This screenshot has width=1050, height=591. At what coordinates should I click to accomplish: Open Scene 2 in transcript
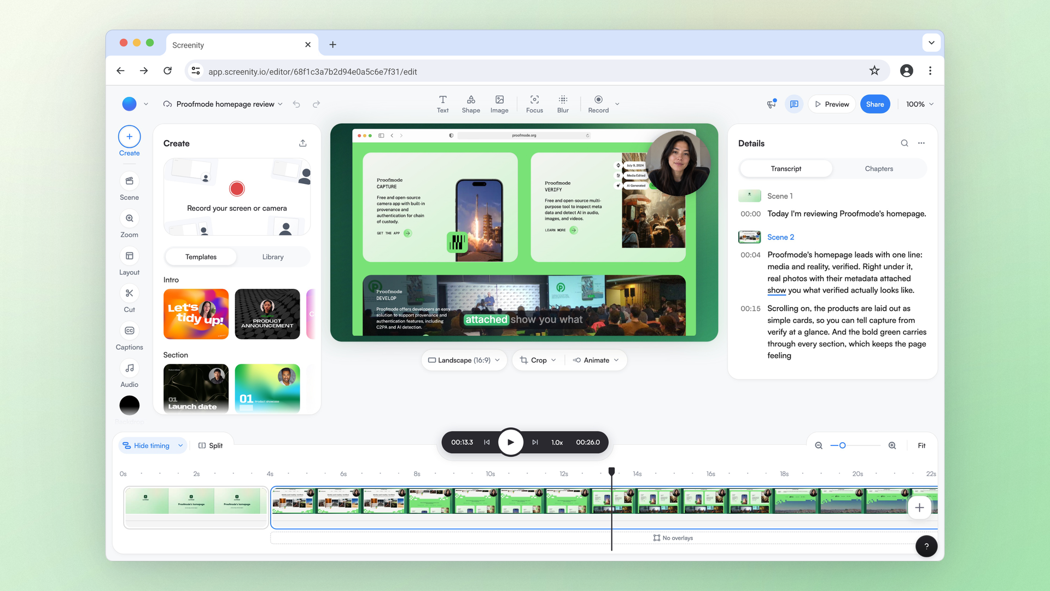[780, 237]
